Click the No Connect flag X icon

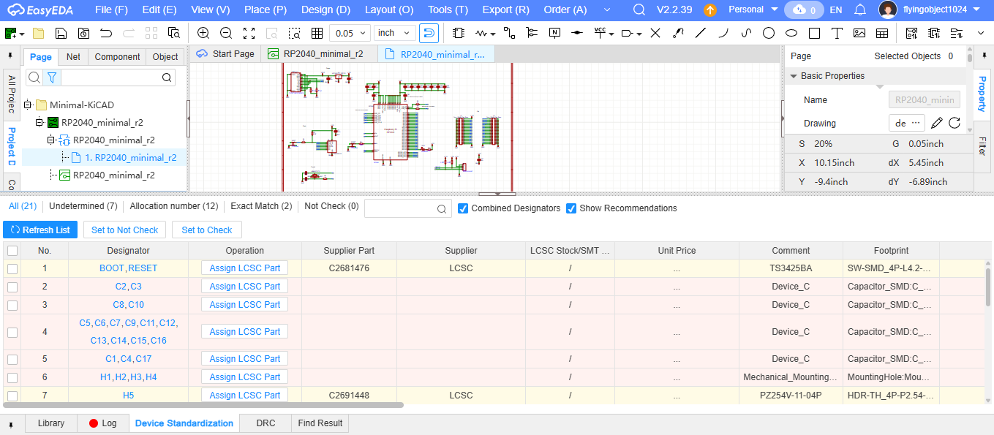point(655,34)
